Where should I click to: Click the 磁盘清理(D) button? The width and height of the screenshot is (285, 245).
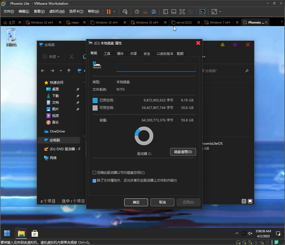coord(183,152)
